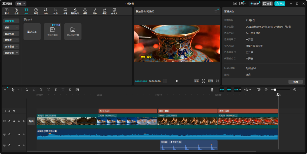This screenshot has height=154, width=307.
Task: Click the undo arrow in timeline toolbar
Action: click(27, 90)
